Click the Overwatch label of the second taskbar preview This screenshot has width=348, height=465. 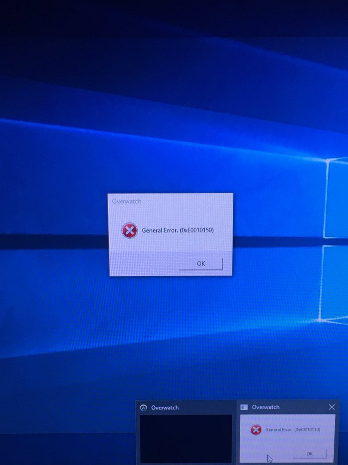pos(266,407)
